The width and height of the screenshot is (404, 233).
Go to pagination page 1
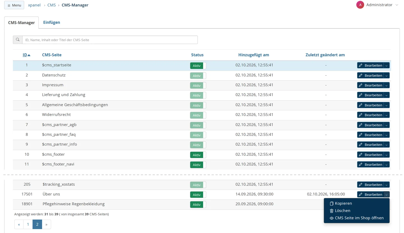point(28,224)
